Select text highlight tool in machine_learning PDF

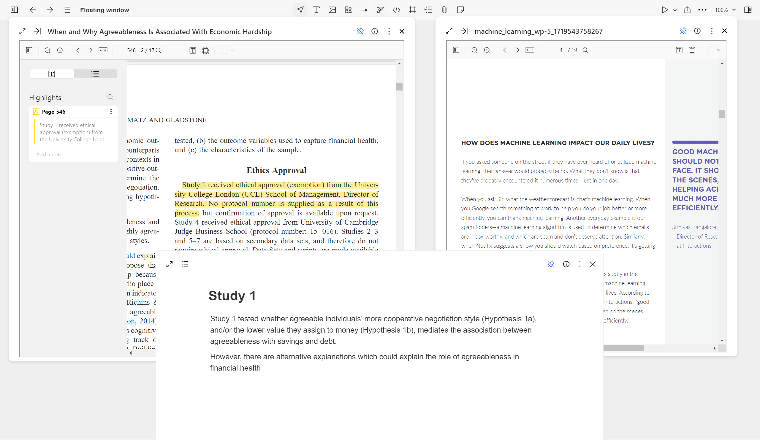[x=679, y=50]
